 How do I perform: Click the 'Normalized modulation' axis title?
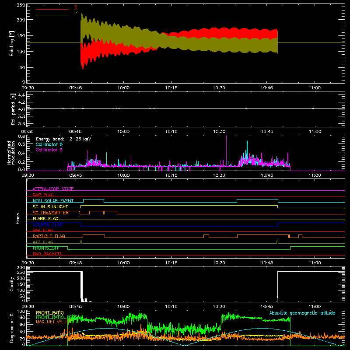coord(11,153)
